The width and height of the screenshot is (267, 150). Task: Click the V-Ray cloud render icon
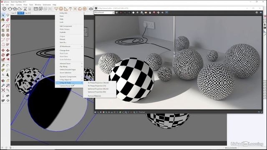coord(20,9)
